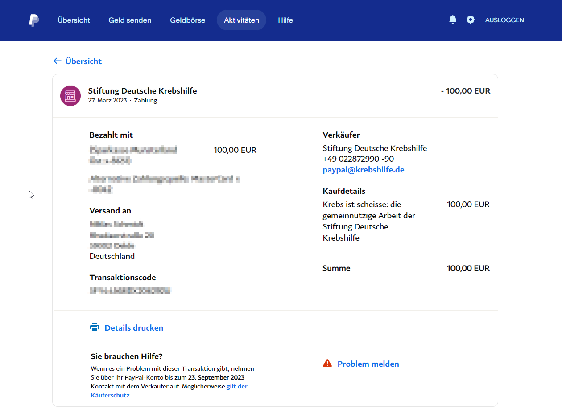The image size is (562, 413).
Task: Click the paypal@krebshilfe.de email link
Action: (364, 170)
